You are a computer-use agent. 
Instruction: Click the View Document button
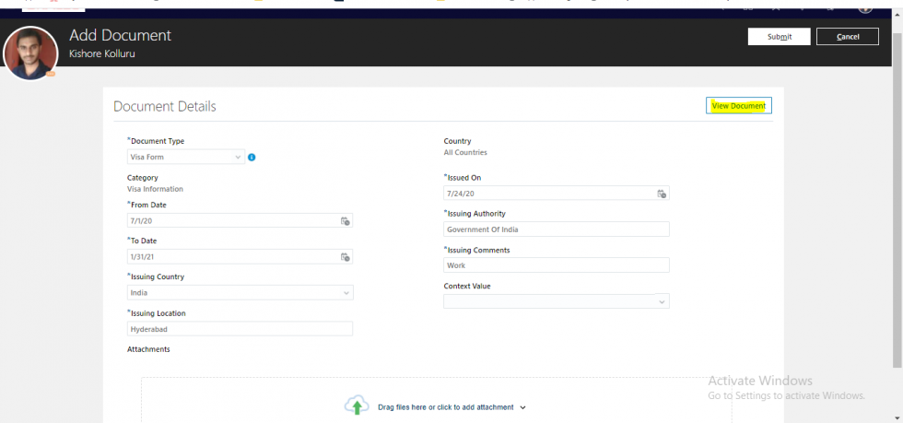(x=739, y=106)
